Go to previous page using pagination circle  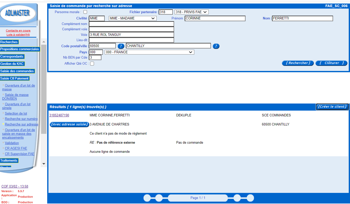[x=159, y=198]
